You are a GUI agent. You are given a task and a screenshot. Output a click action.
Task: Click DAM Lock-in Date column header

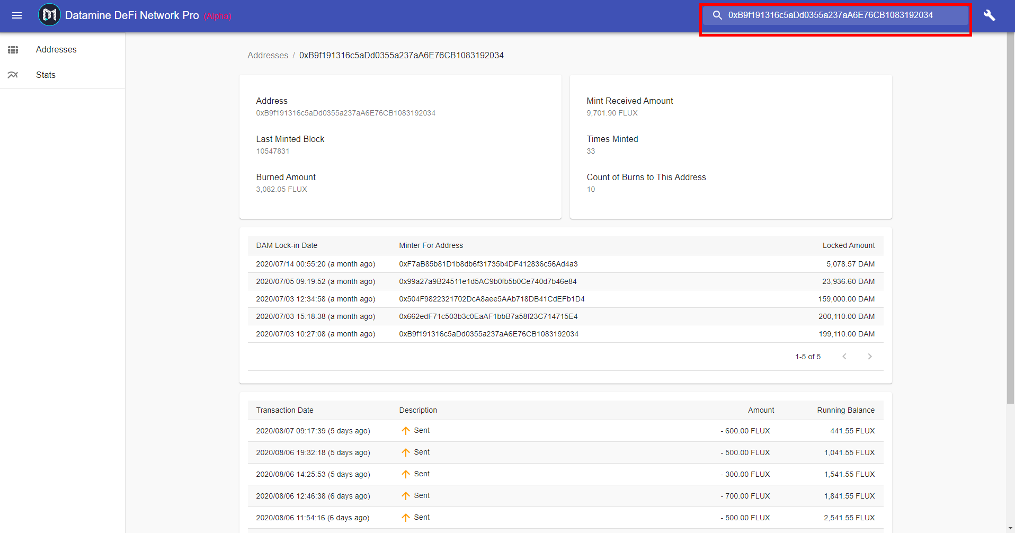coord(287,245)
